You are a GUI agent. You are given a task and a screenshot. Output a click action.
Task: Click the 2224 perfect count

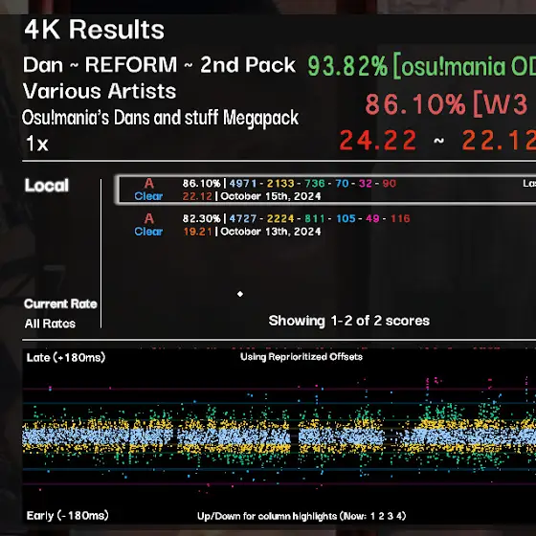[x=280, y=218]
